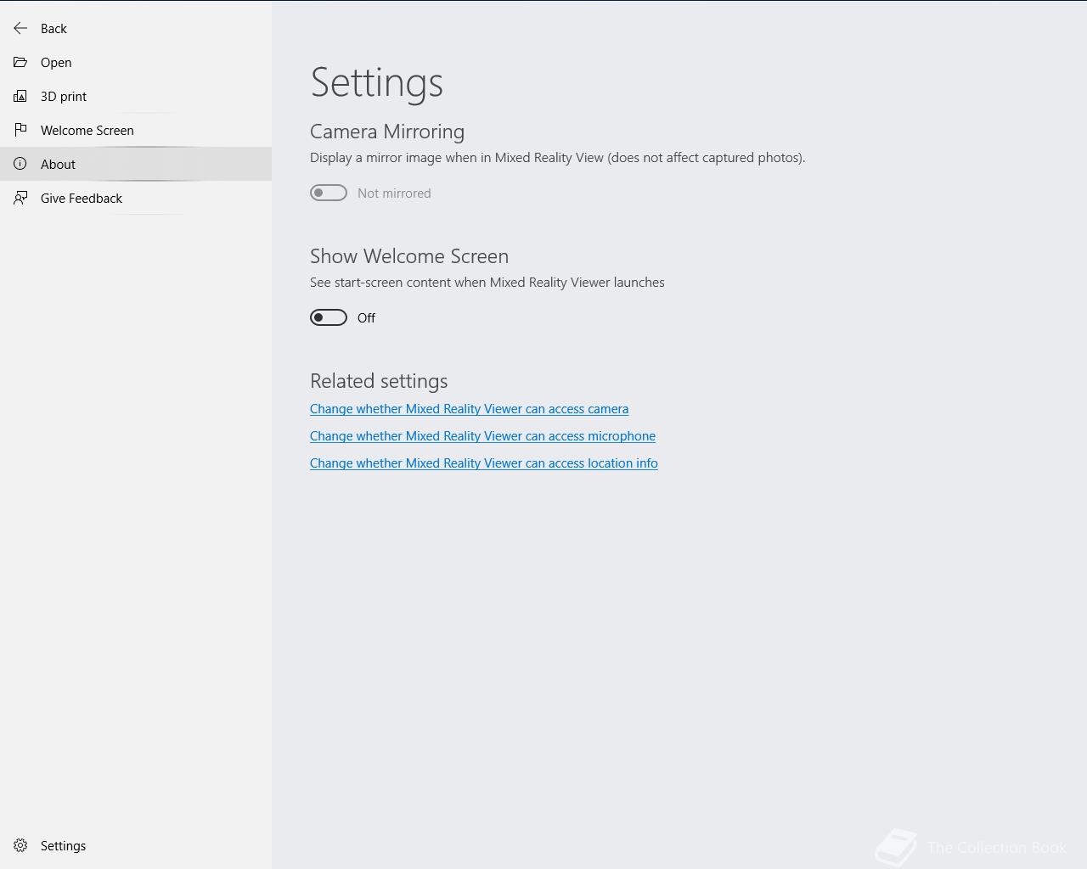The image size is (1087, 869).
Task: Click the Back arrow icon
Action: pyautogui.click(x=20, y=28)
